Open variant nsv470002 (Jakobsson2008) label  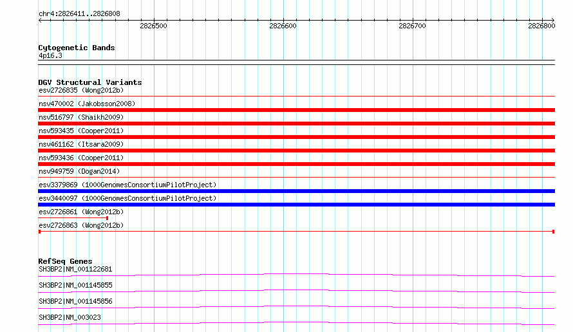pos(87,104)
